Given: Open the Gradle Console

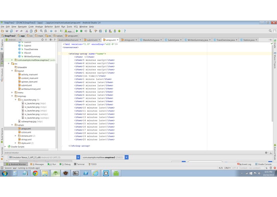Looking at the screenshot, I should click(263, 164).
